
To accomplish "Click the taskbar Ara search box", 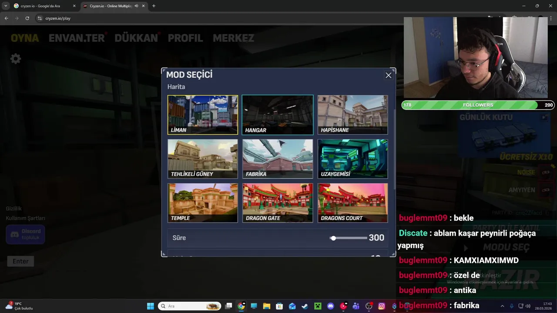I will [189, 306].
